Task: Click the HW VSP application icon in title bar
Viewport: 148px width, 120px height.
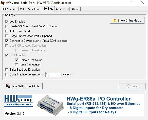Action: point(3,3)
